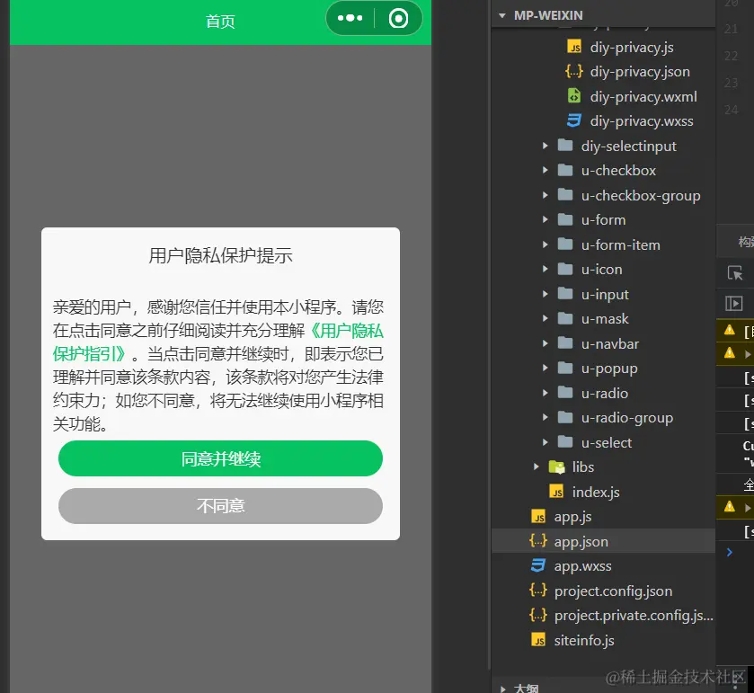The image size is (754, 693).
Task: Expand the u-popup folder arrow
Action: point(545,368)
